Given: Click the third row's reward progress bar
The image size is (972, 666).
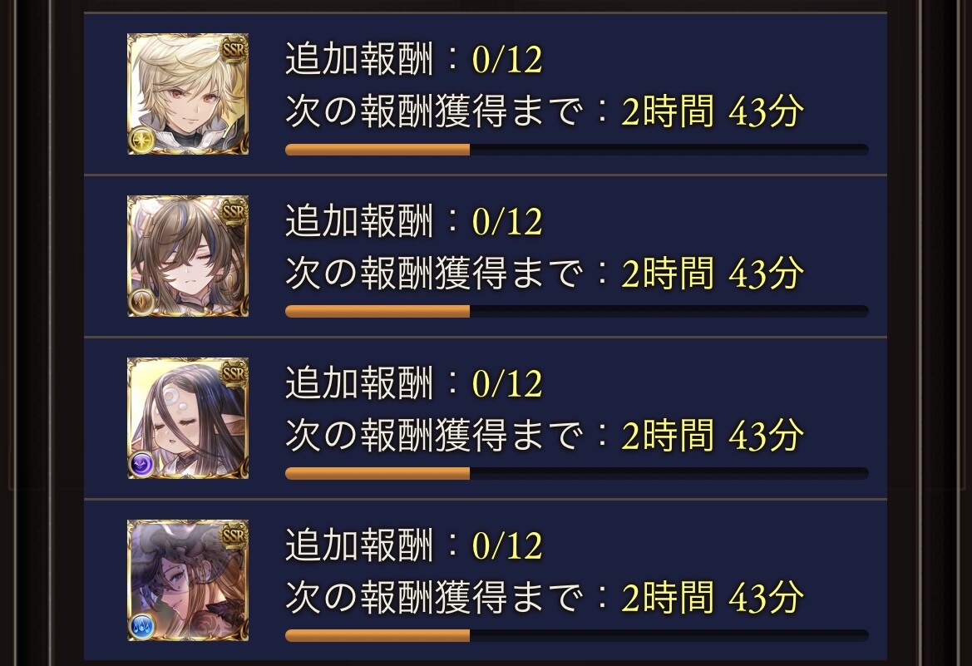Looking at the screenshot, I should point(576,473).
